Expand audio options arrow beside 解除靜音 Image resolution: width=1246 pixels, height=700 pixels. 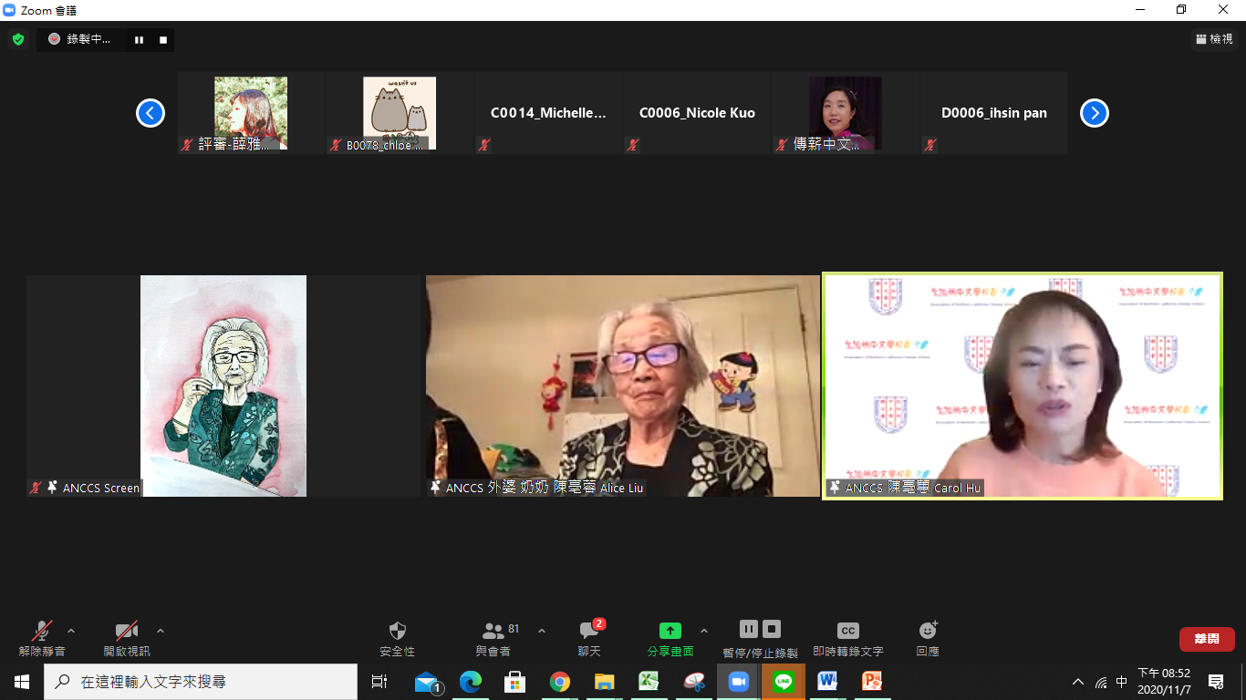tap(71, 631)
